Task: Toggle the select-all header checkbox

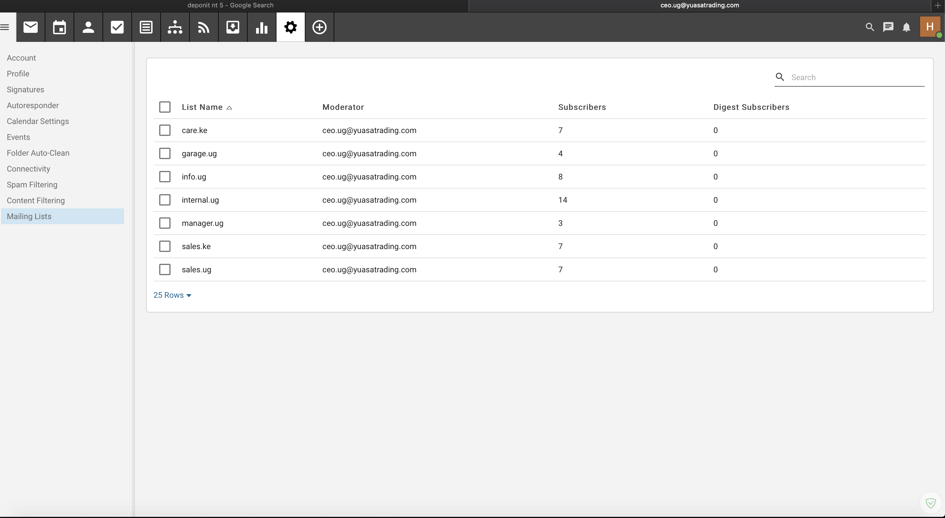Action: click(x=165, y=107)
